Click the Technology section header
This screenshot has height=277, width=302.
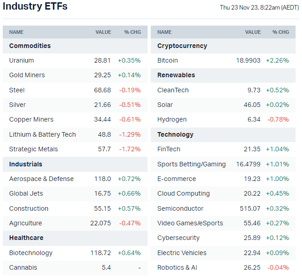175,134
